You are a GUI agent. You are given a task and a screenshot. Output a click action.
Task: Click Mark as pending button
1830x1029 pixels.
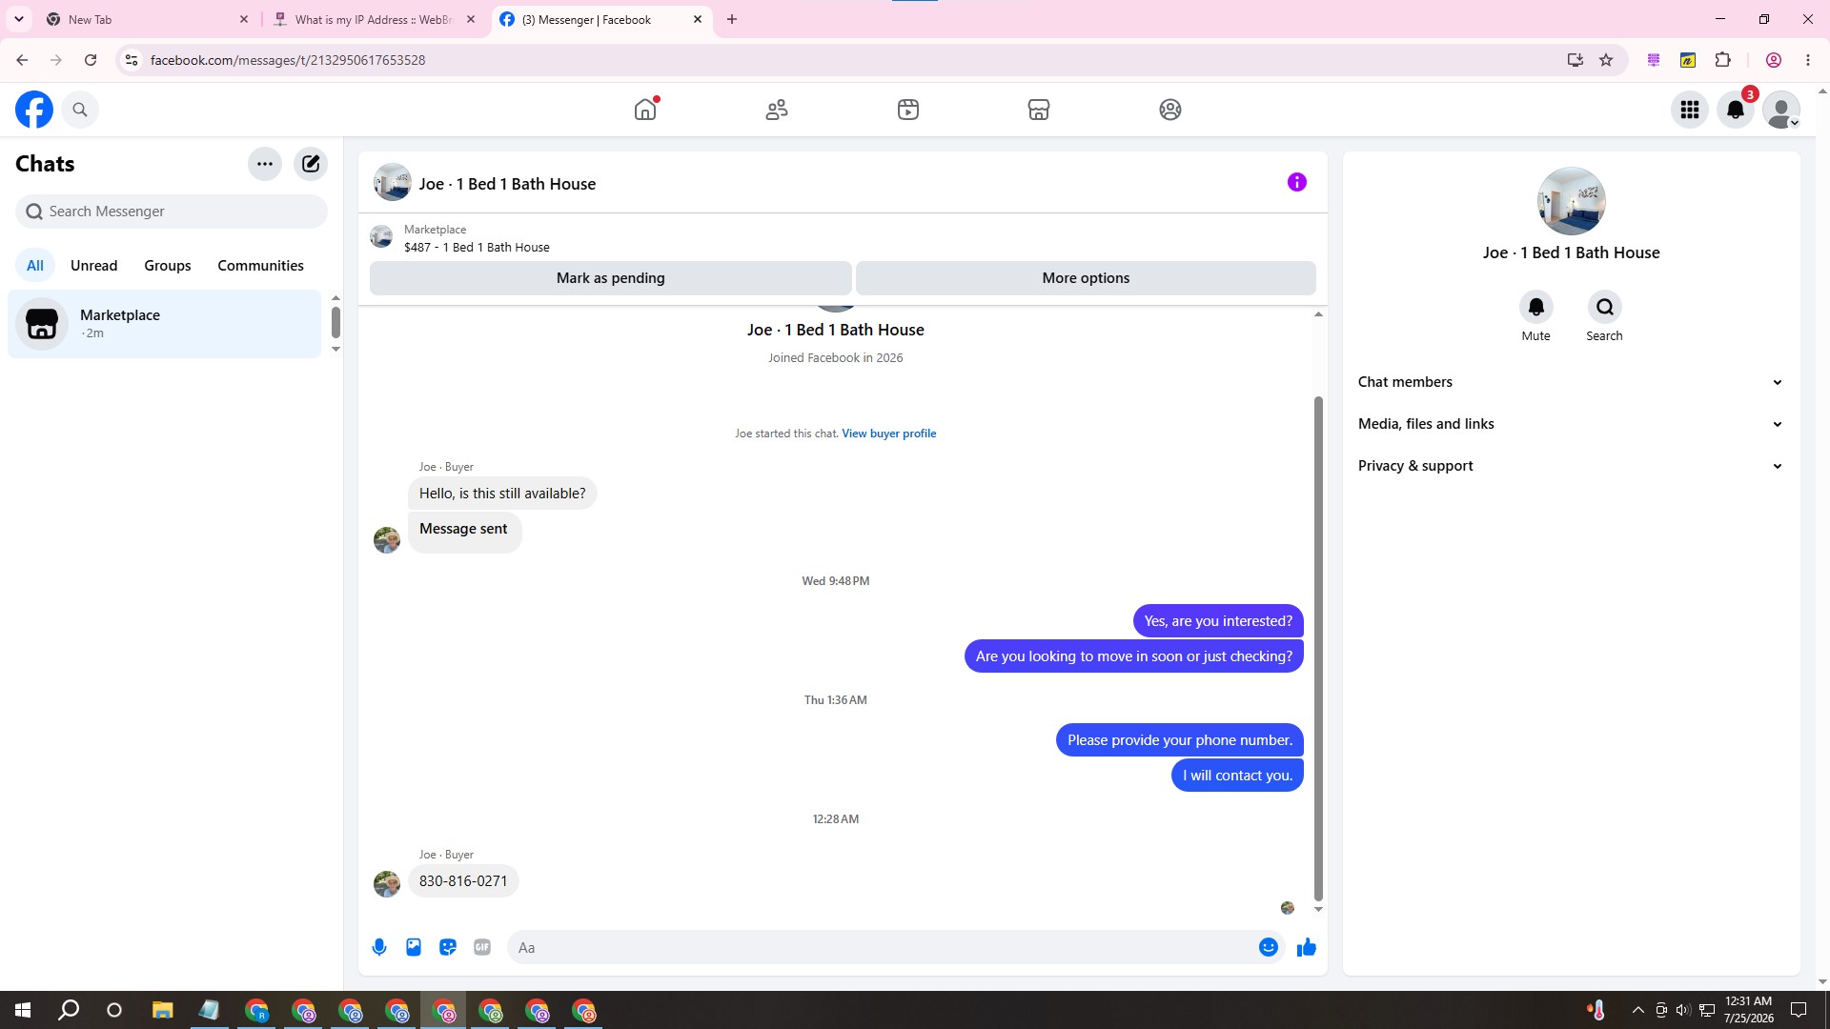pyautogui.click(x=611, y=278)
